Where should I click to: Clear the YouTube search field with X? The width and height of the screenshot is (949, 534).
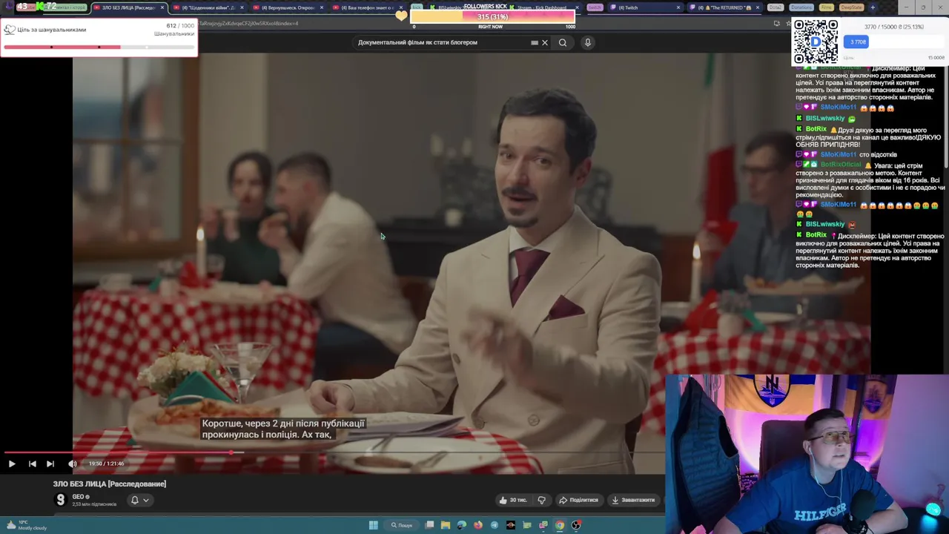click(x=545, y=42)
